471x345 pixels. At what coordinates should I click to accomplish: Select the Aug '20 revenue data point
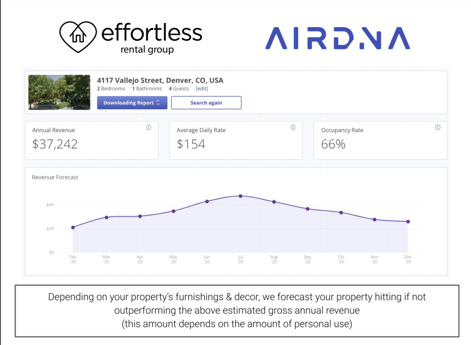[274, 202]
